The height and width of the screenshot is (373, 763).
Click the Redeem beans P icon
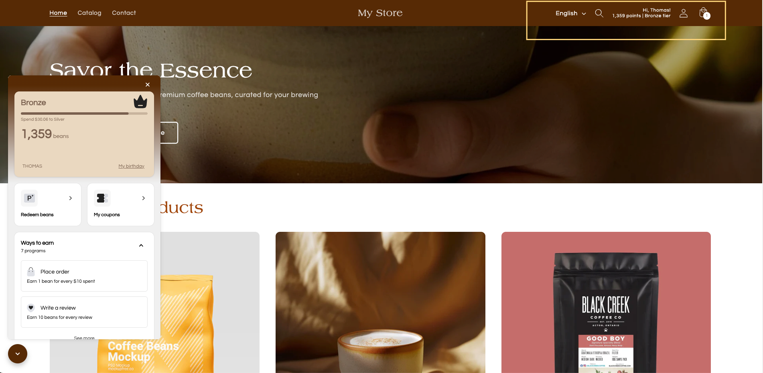29,198
